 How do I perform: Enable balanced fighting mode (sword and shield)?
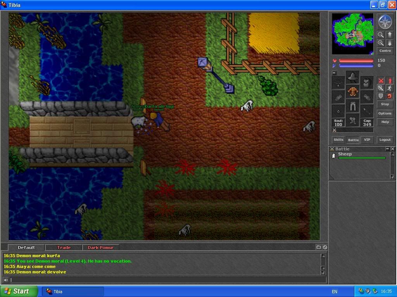coord(381,88)
